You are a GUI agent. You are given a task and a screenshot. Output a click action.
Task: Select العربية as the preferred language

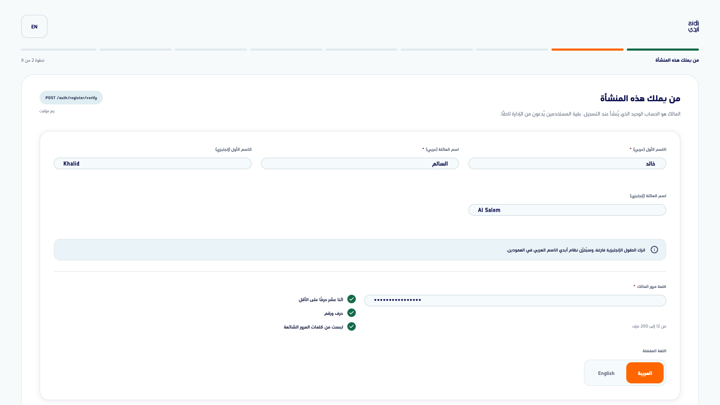pos(645,373)
